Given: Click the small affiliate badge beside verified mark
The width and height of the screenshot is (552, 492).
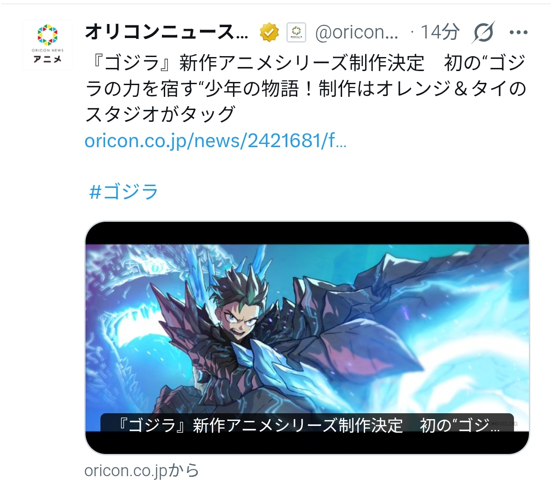Looking at the screenshot, I should 296,33.
